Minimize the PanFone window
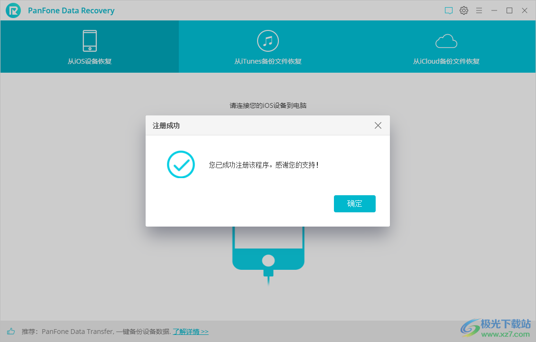536x342 pixels. pyautogui.click(x=494, y=10)
